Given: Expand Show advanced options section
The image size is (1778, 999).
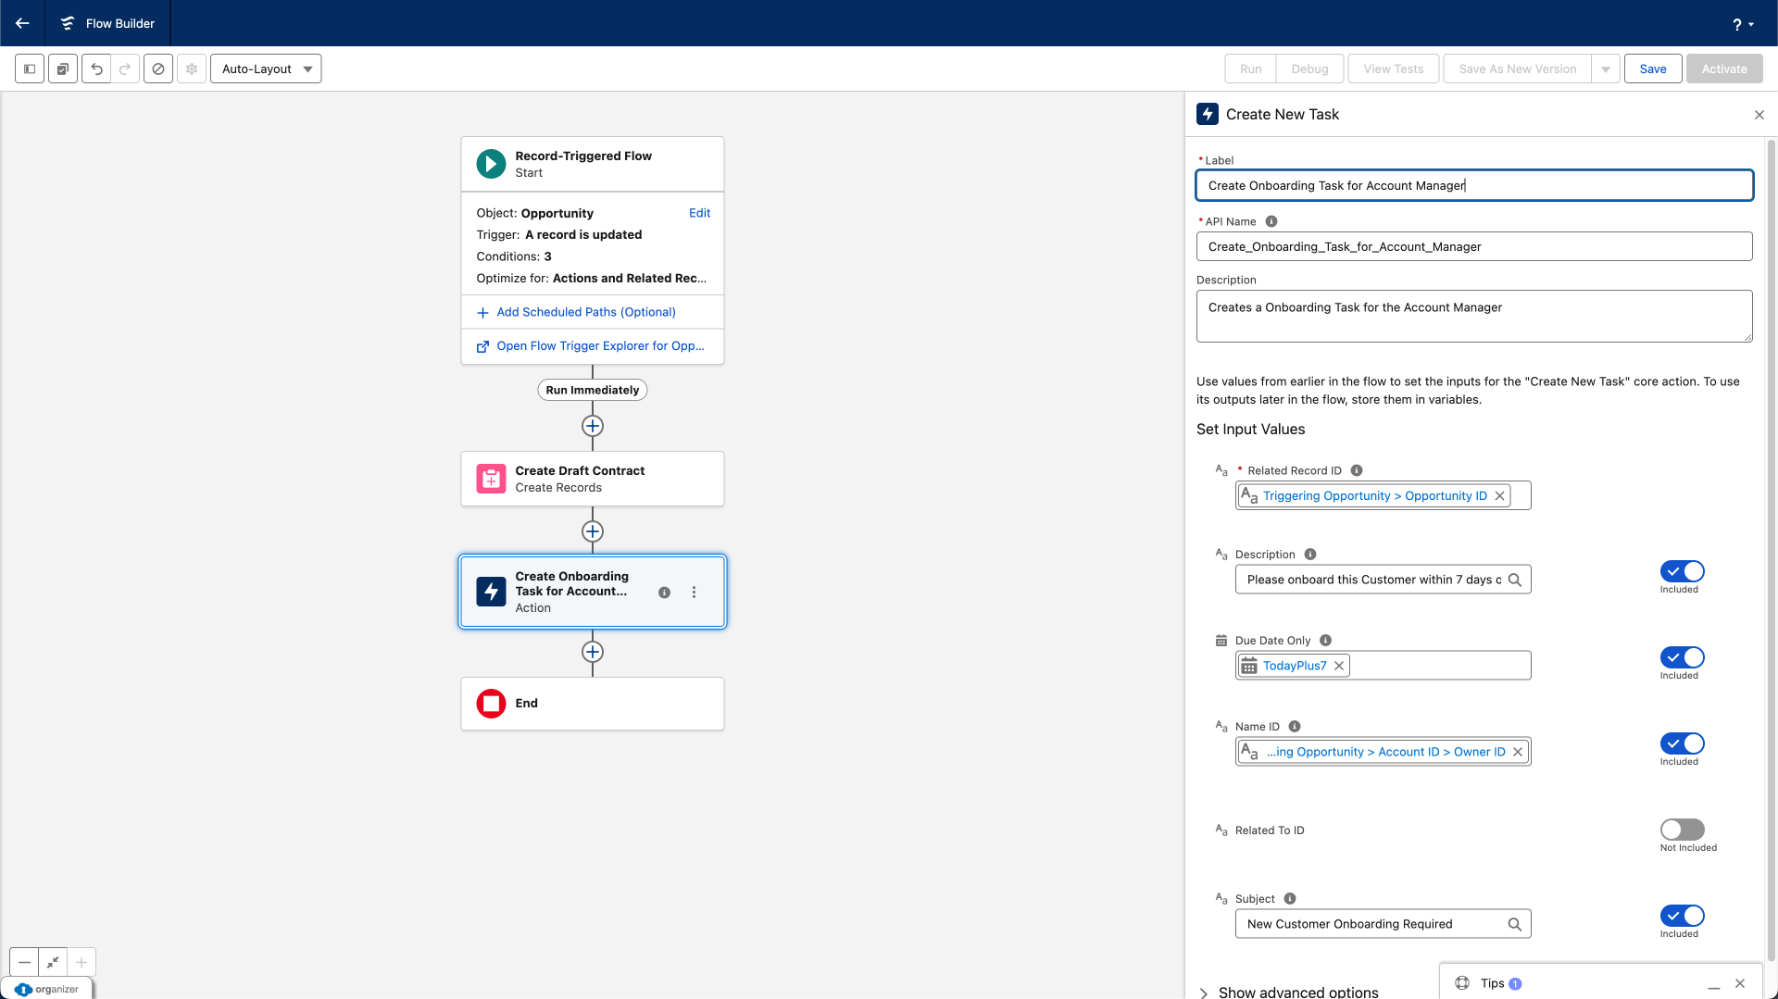Looking at the screenshot, I should (x=1296, y=992).
